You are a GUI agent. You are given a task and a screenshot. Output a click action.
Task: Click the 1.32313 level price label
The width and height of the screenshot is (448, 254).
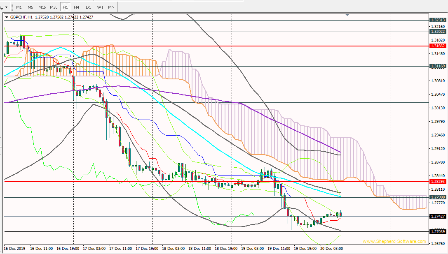pos(438,20)
